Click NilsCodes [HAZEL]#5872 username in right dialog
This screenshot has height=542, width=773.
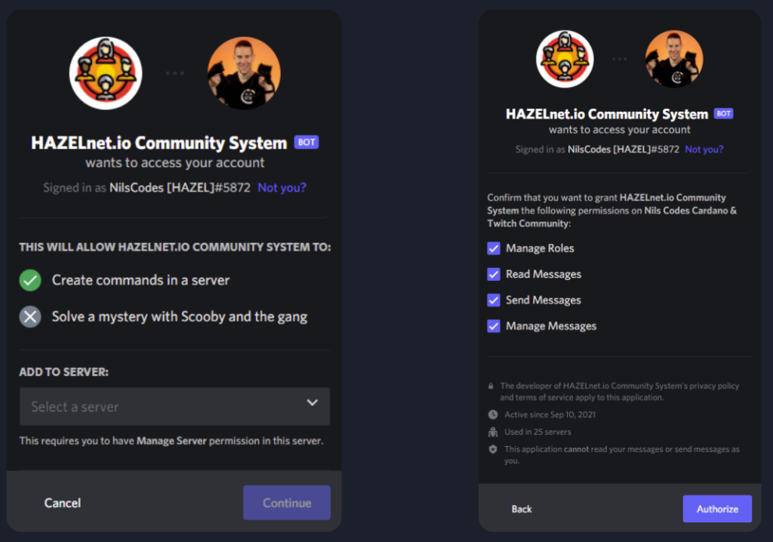624,149
